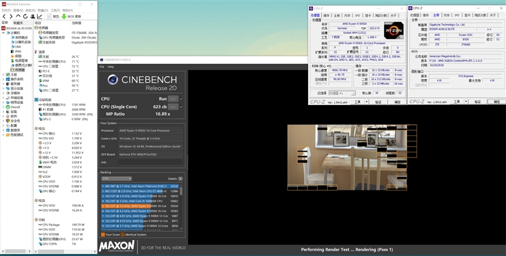Screen dimensions: 506x256
Task: Open the File menu in Cinebench
Action: pos(101,66)
